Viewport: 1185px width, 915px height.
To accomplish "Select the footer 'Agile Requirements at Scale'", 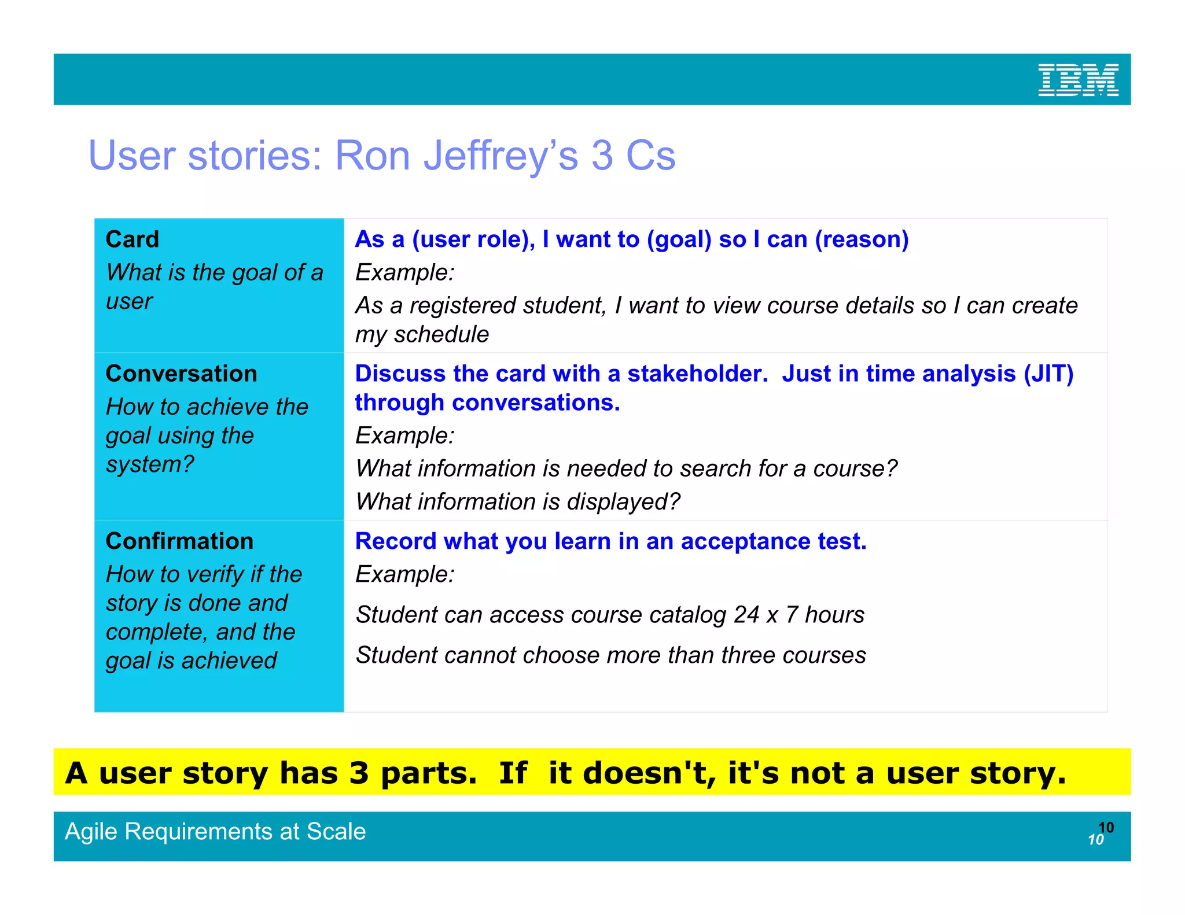I will (x=215, y=831).
